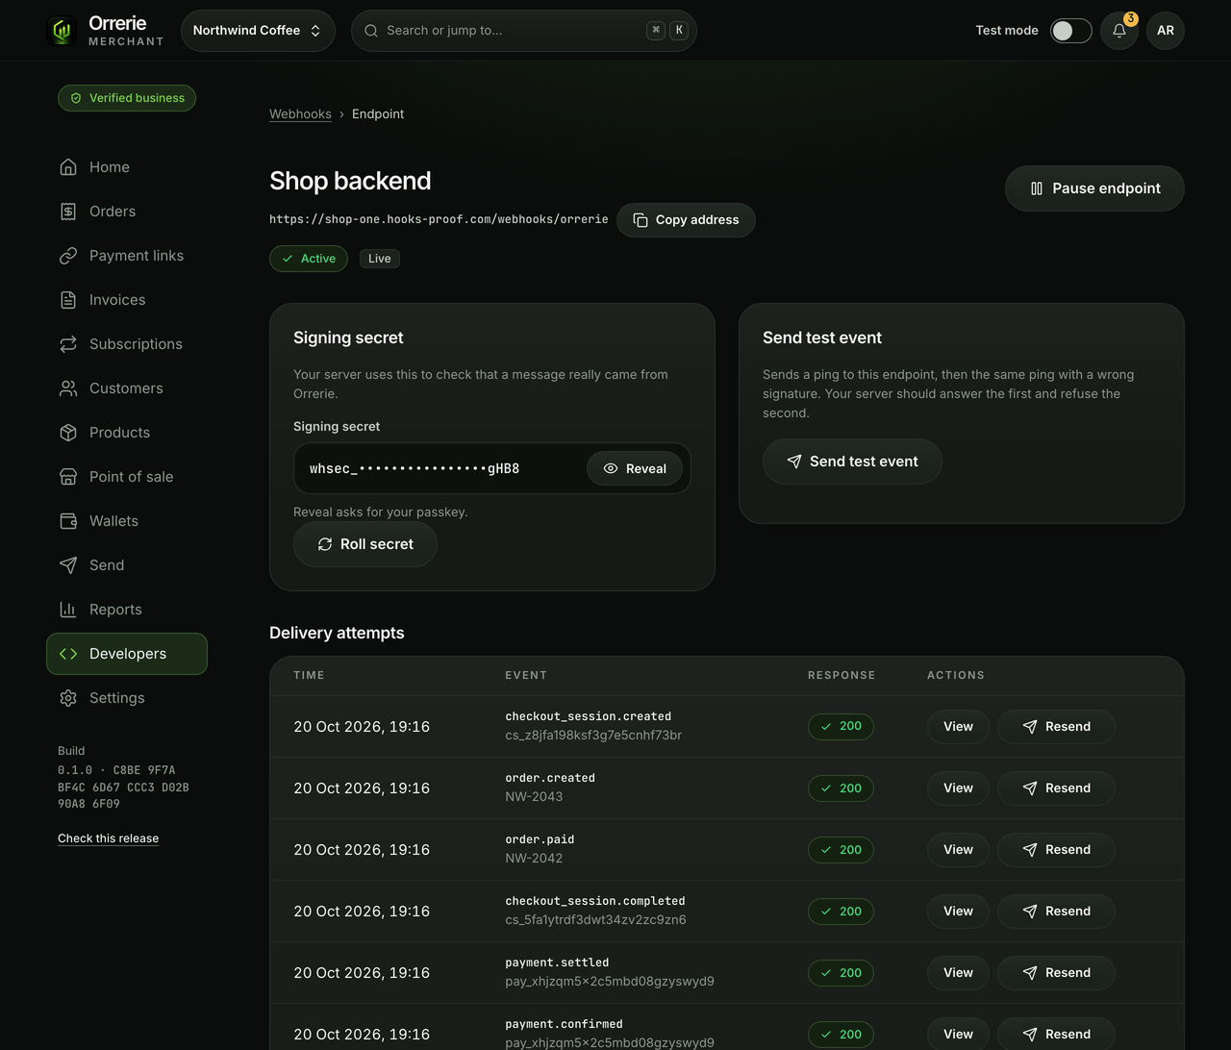Image resolution: width=1231 pixels, height=1050 pixels.
Task: Open Payment links page
Action: pos(127,256)
